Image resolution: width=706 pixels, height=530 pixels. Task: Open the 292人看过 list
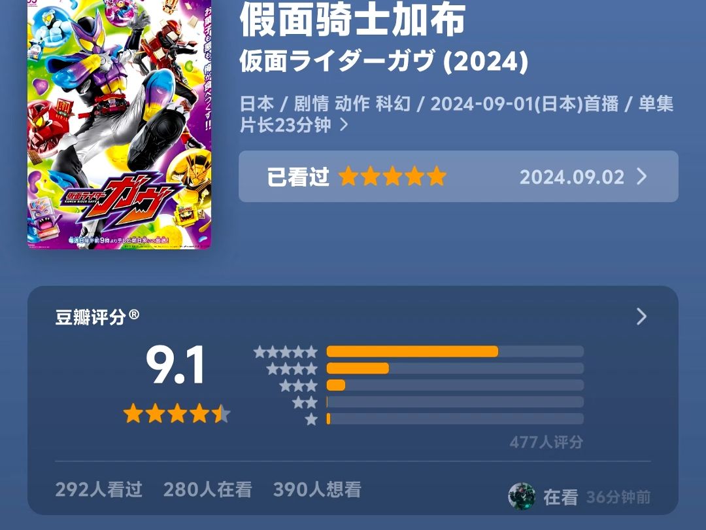click(x=99, y=489)
